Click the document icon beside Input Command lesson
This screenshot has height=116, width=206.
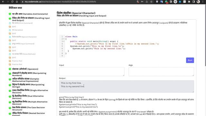pyautogui.click(x=10, y=44)
